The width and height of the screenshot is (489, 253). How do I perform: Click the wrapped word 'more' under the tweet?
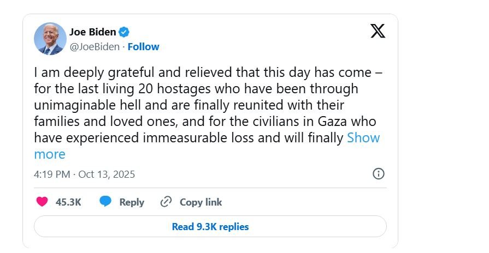50,154
